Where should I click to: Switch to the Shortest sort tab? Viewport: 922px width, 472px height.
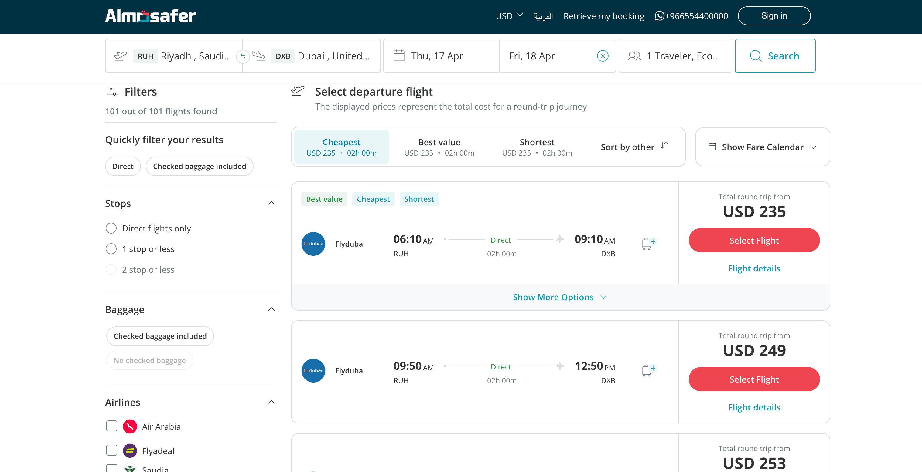[x=537, y=147]
